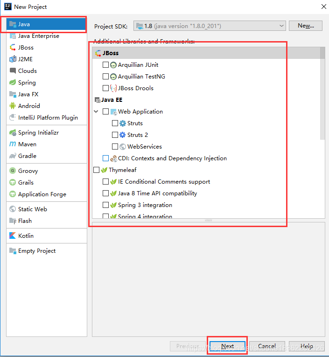Click the Empty Project folder icon

click(13, 251)
